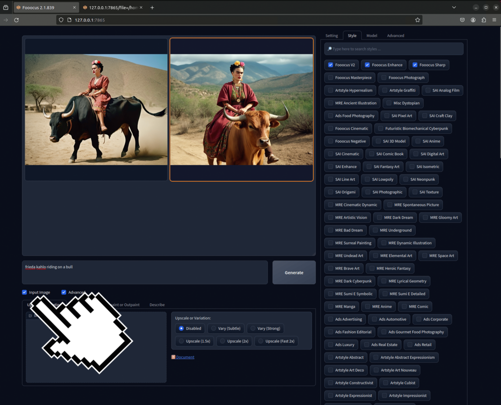This screenshot has width=501, height=405.
Task: Click the tracking protection shield icon
Action: (61, 20)
